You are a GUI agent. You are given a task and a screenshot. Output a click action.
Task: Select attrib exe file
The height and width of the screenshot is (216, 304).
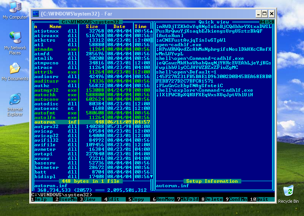point(92,72)
